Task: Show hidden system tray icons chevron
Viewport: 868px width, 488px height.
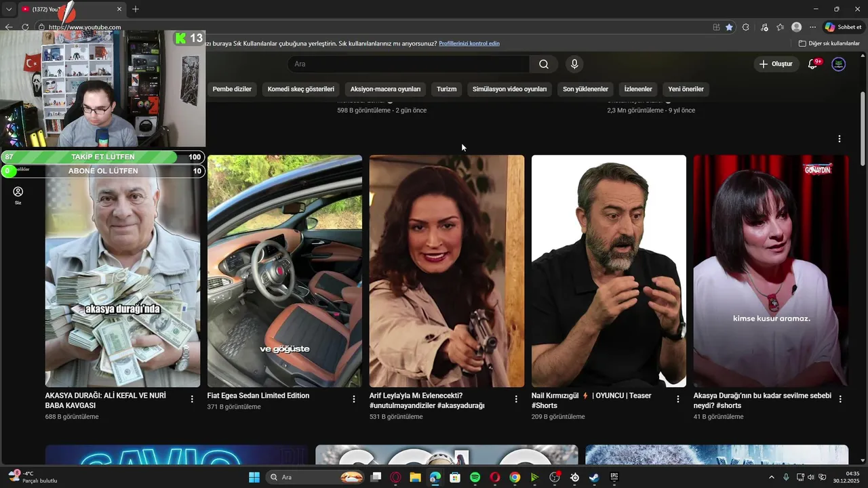Action: (771, 477)
